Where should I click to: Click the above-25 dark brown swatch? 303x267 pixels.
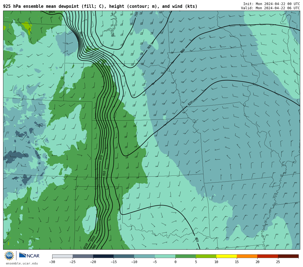288,256
